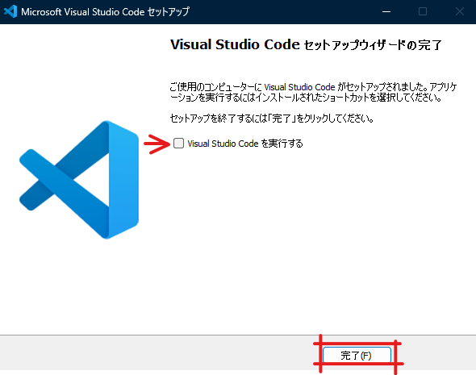The image size is (476, 375).
Task: Click the greyed-out maximize window icon
Action: click(x=423, y=11)
